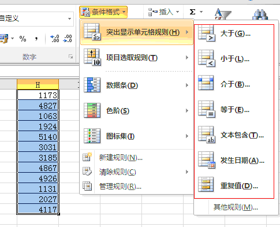
Task: Select 突出显示单元格规则(H) menu item
Action: [x=137, y=32]
